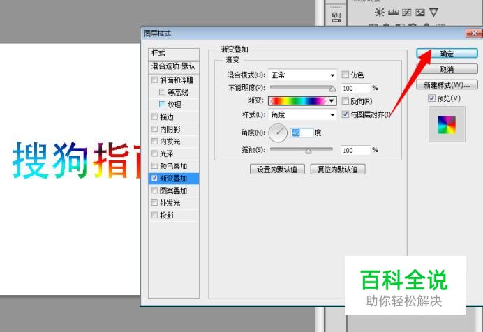
Task: Click 设置为默认值 button
Action: (x=277, y=169)
